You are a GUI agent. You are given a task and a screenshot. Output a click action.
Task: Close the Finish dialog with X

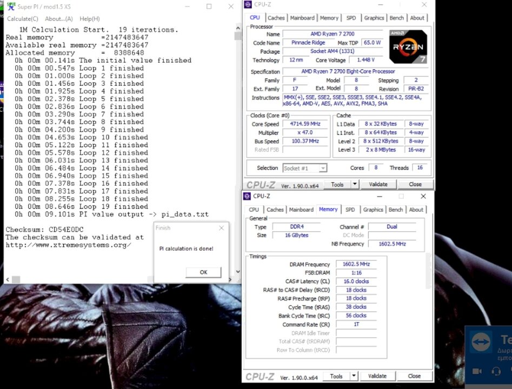coord(221,228)
